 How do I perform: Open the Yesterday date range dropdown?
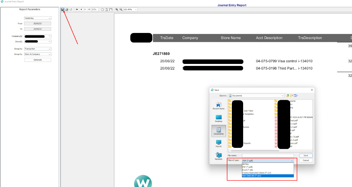tap(50, 18)
